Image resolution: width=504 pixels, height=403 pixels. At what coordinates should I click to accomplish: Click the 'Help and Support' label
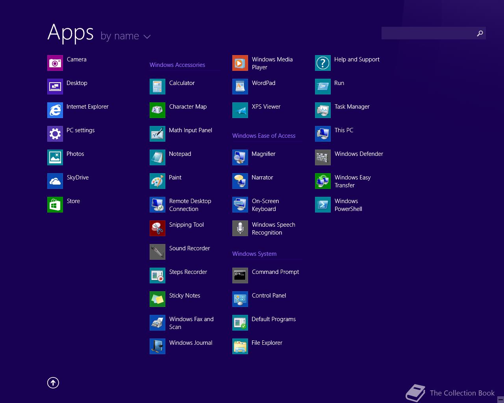[x=357, y=59]
